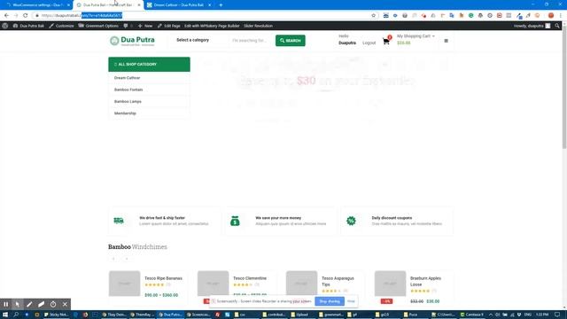Click Braeburn Apples Loose product thumbnail
Screen dimensions: 567x319
click(390, 284)
